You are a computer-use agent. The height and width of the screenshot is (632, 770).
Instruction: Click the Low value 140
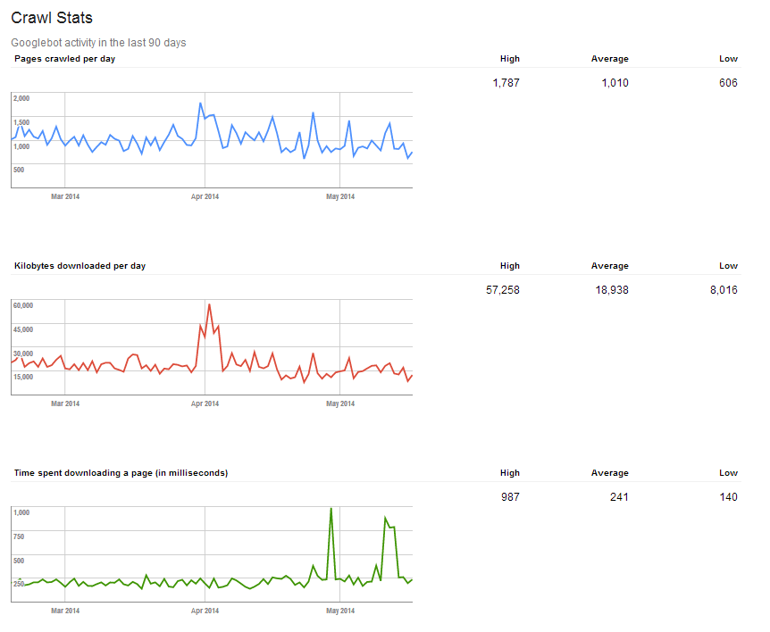728,497
